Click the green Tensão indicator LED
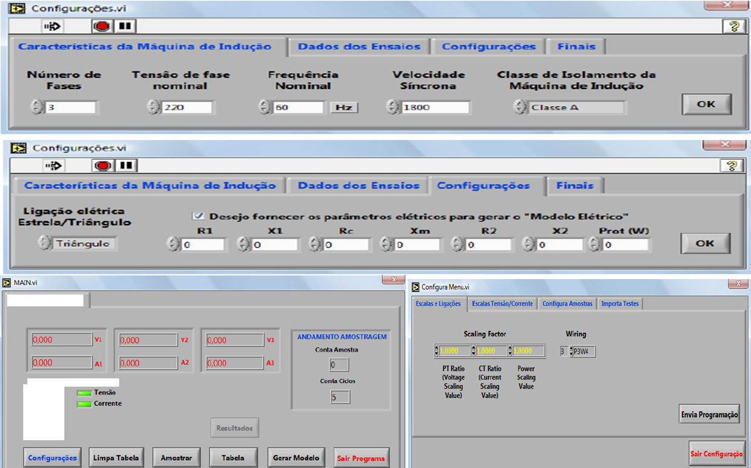Image resolution: width=751 pixels, height=468 pixels. [84, 393]
